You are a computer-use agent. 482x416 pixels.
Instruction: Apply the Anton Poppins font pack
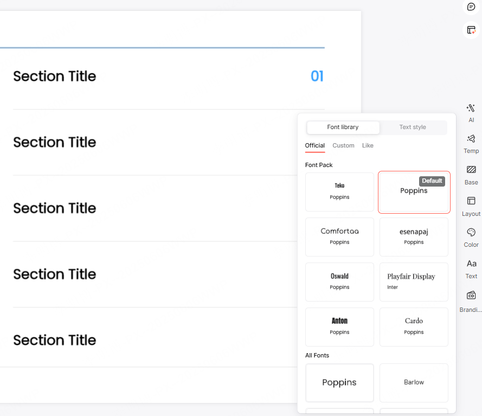coord(339,327)
